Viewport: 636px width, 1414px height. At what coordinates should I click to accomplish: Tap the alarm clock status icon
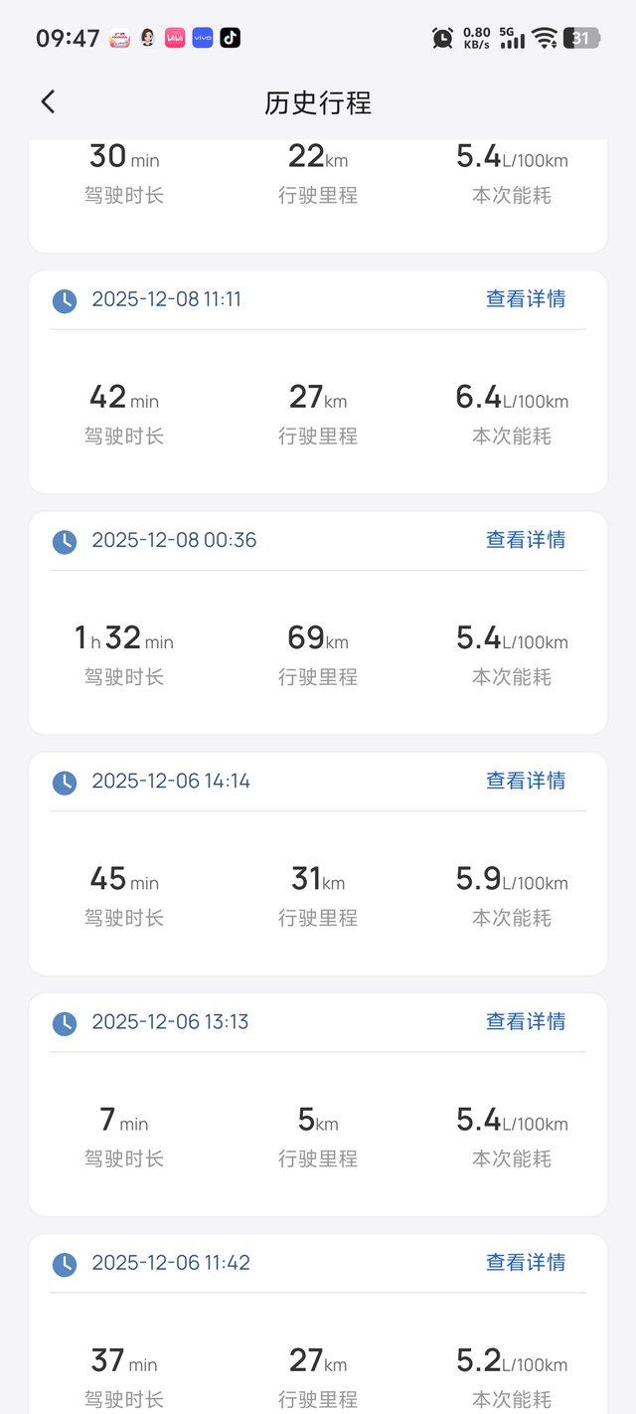442,38
